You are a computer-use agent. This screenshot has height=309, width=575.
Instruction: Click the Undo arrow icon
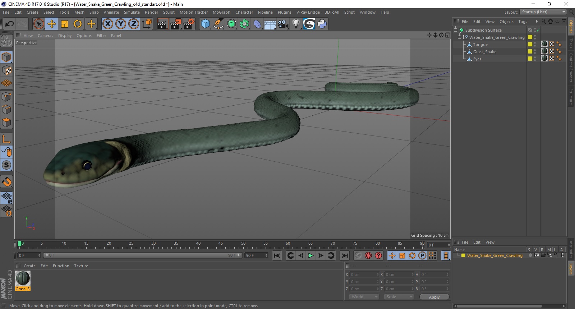pyautogui.click(x=9, y=24)
